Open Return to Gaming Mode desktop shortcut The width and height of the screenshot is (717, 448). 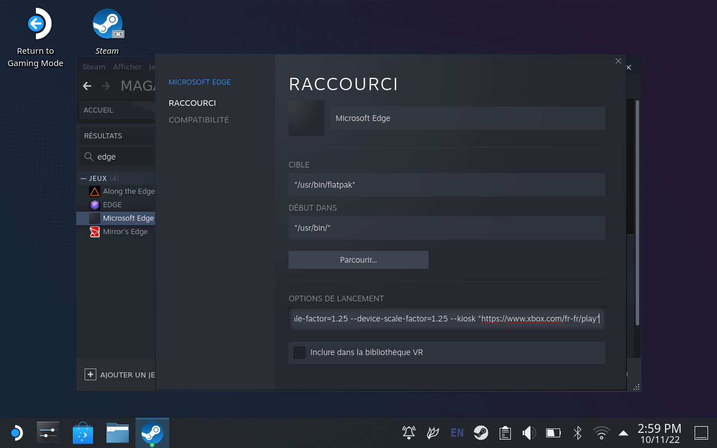click(35, 38)
